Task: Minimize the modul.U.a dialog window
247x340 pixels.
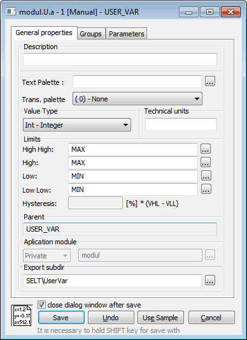Action: click(x=188, y=11)
